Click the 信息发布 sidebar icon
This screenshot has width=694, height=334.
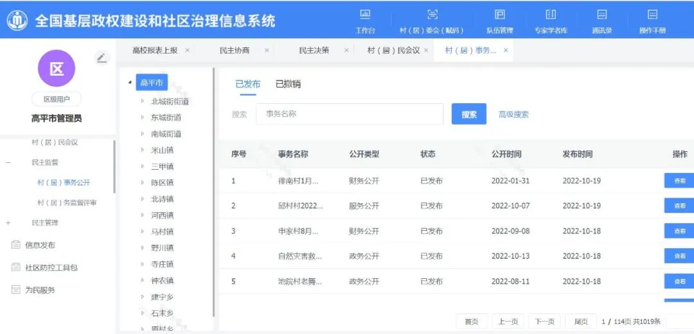coord(16,245)
